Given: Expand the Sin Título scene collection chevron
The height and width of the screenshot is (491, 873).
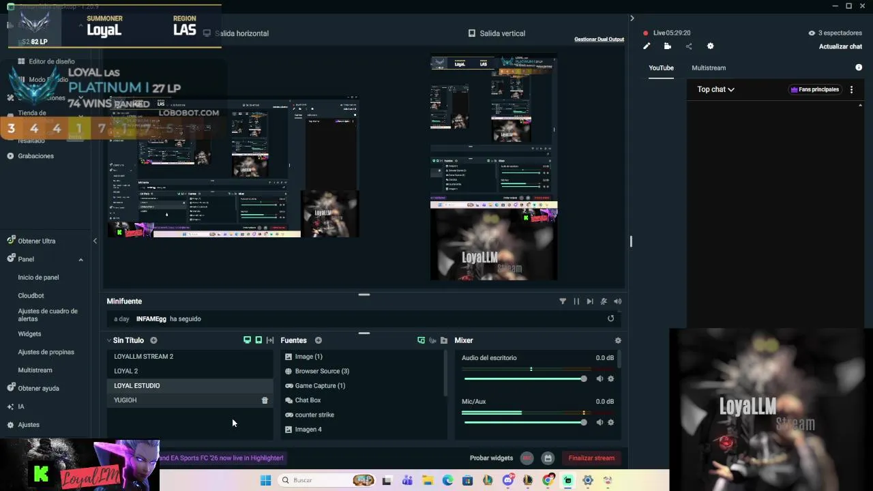Looking at the screenshot, I should pos(108,340).
